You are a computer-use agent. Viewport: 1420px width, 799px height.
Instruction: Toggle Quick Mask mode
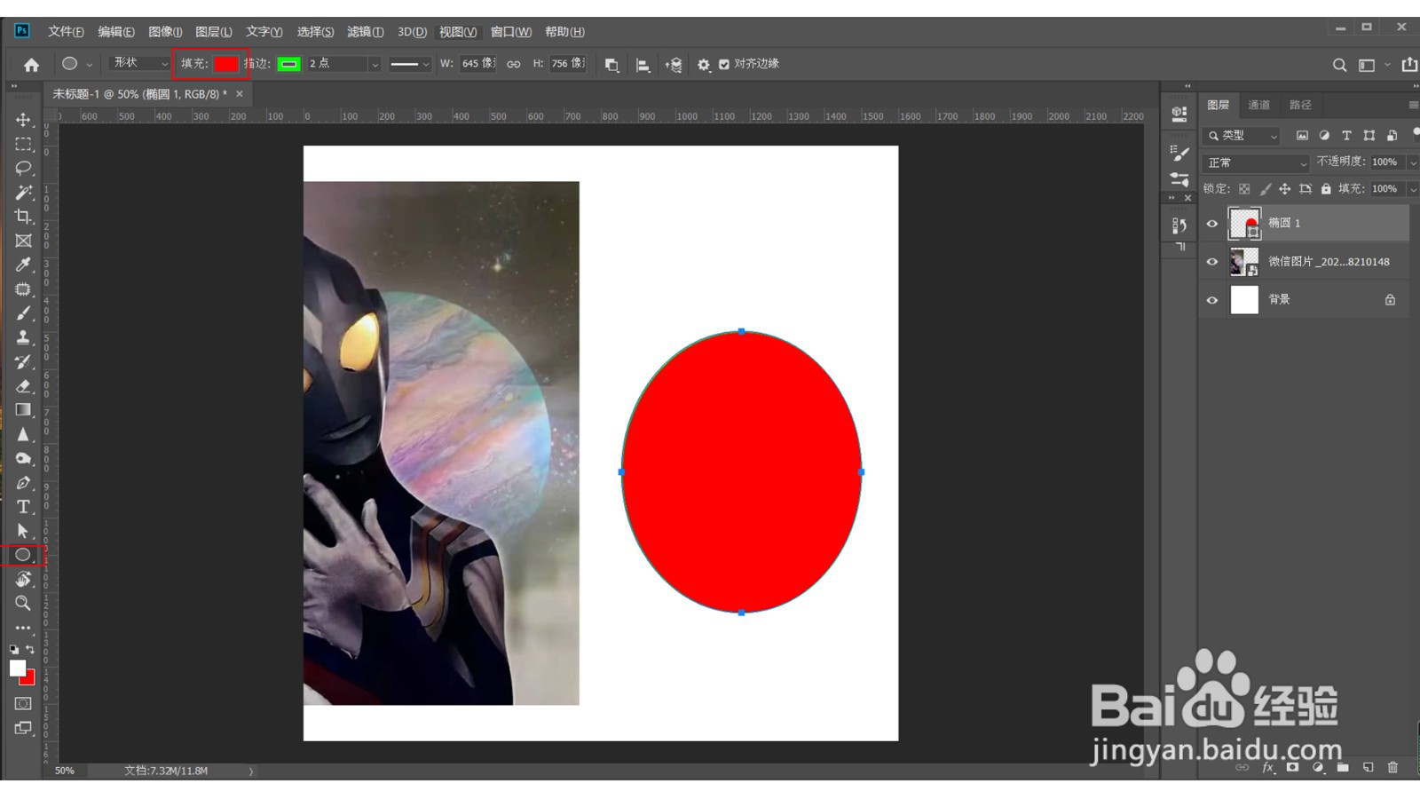click(23, 703)
